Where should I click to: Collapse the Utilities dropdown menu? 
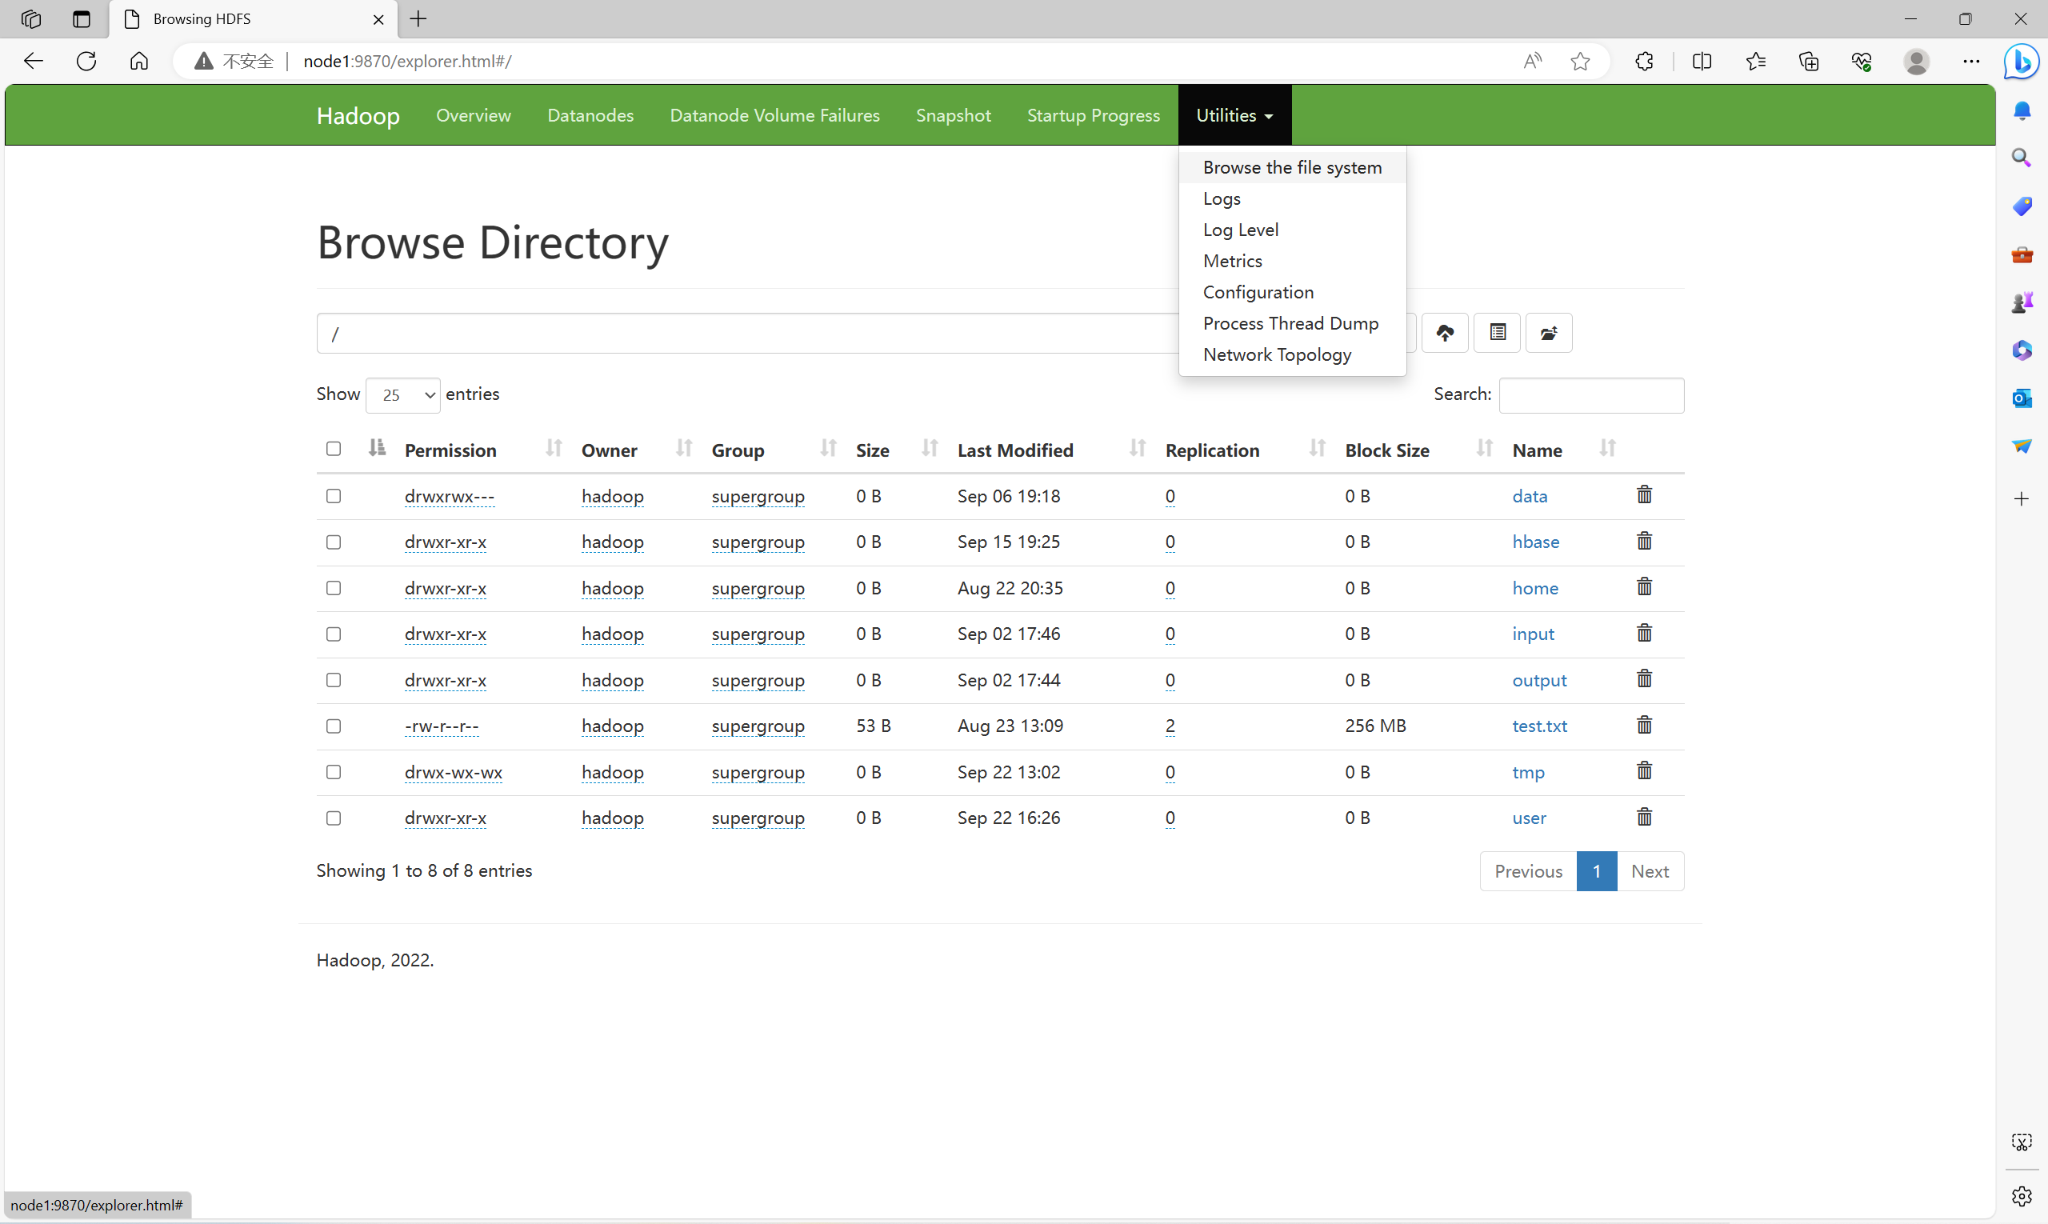point(1234,115)
